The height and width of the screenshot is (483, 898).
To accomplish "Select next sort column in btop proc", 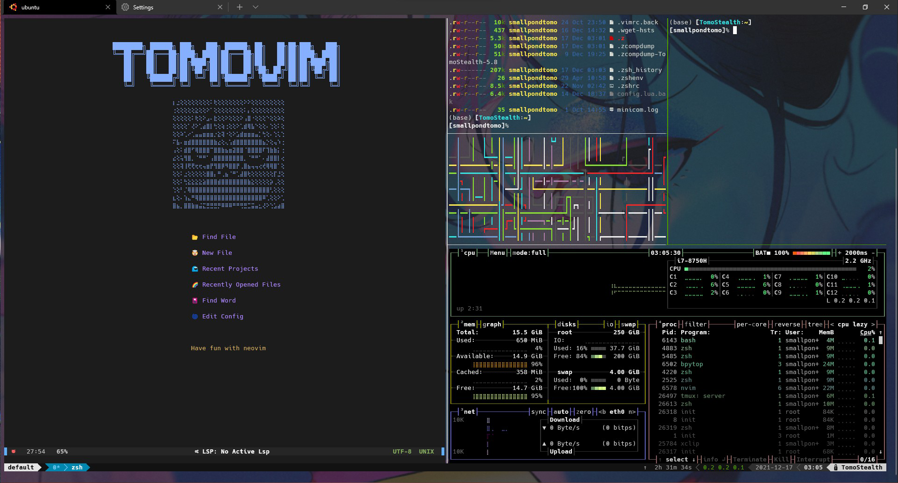I will pyautogui.click(x=873, y=324).
